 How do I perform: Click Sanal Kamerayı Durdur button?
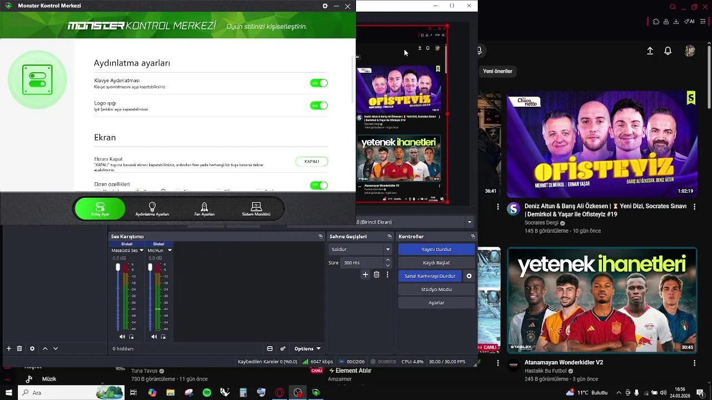(x=430, y=276)
